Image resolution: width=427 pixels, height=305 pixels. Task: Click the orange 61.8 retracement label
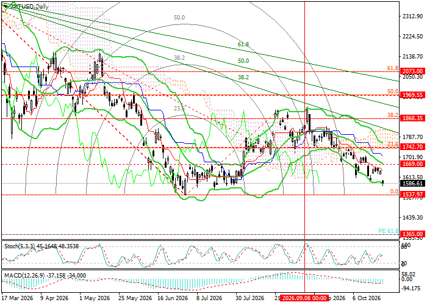(x=393, y=68)
